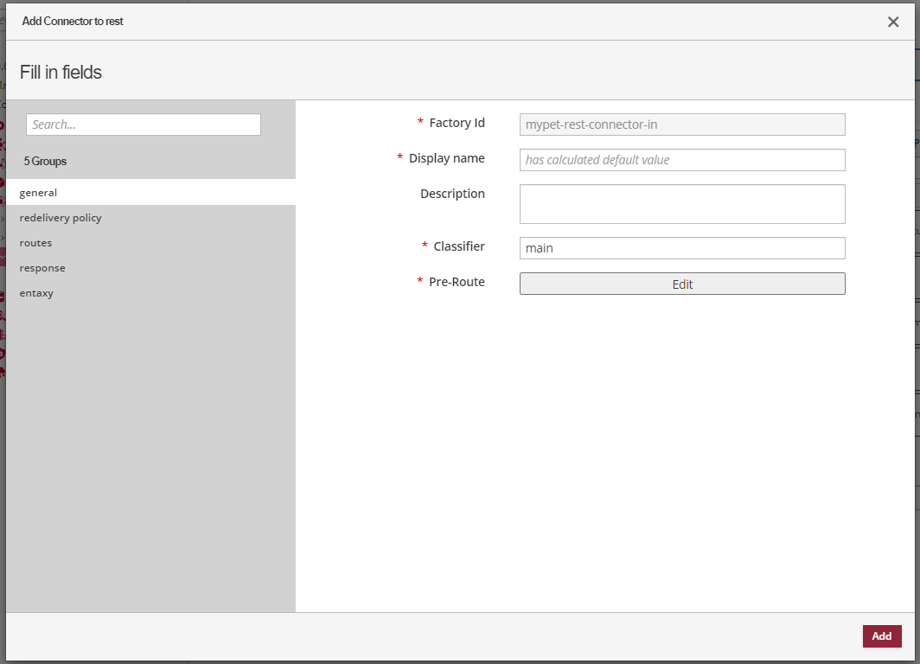
Task: Focus the Classifier field containing main
Action: pos(681,248)
